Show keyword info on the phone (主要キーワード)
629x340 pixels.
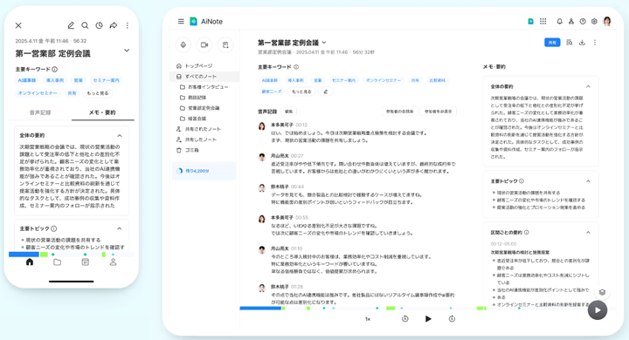click(54, 69)
